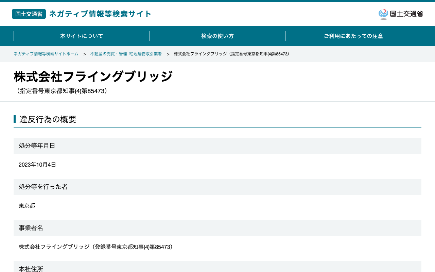Click the 国土交通省 badge in the header
The width and height of the screenshot is (435, 272).
pos(29,14)
